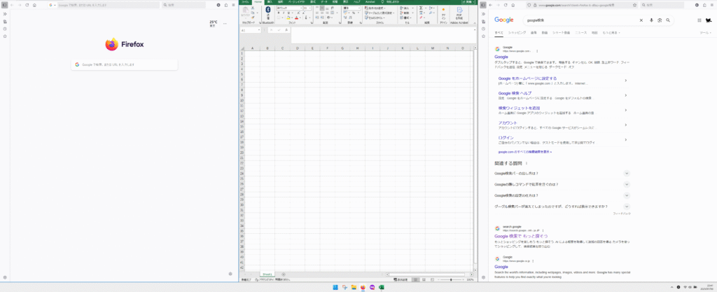The height and width of the screenshot is (292, 717).
Task: Open the font name combo box in Excel
Action: pos(288,8)
